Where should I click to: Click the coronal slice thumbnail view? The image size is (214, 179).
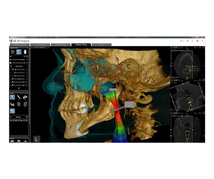click(x=188, y=128)
